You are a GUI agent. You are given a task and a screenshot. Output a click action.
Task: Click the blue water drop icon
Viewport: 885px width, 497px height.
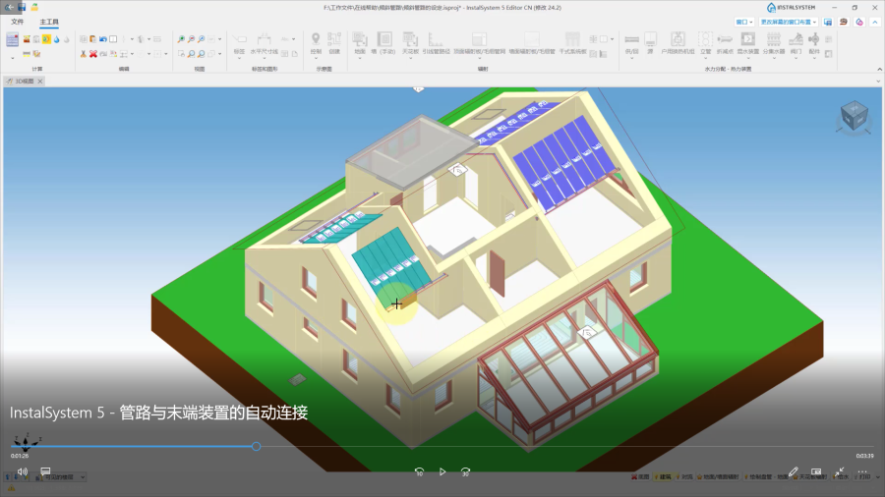point(56,39)
